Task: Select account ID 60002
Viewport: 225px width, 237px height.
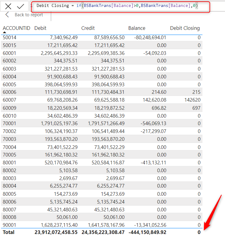Action: pos(10,61)
